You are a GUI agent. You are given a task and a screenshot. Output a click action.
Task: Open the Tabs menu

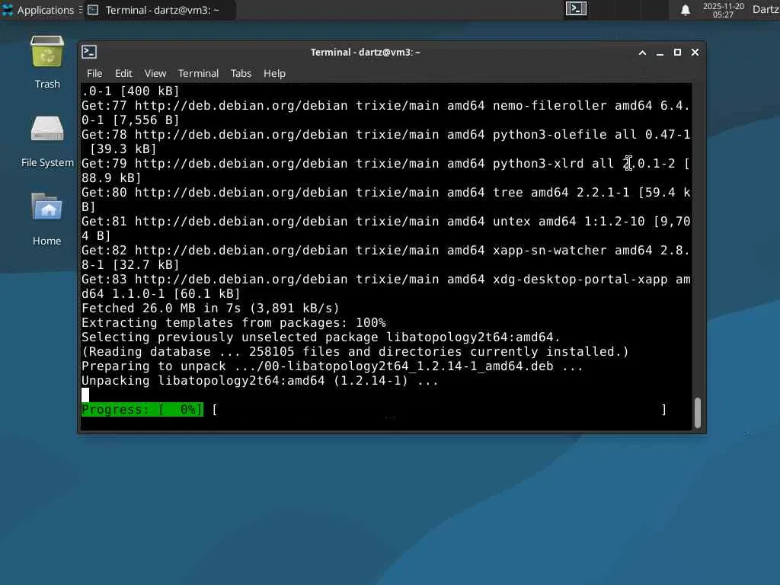coord(241,73)
